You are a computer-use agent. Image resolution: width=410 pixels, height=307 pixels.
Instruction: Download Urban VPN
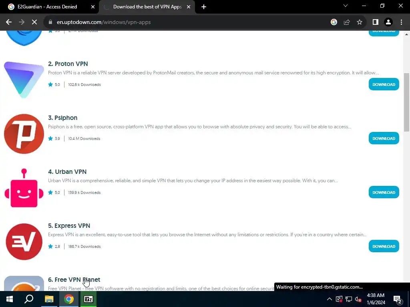(x=384, y=192)
